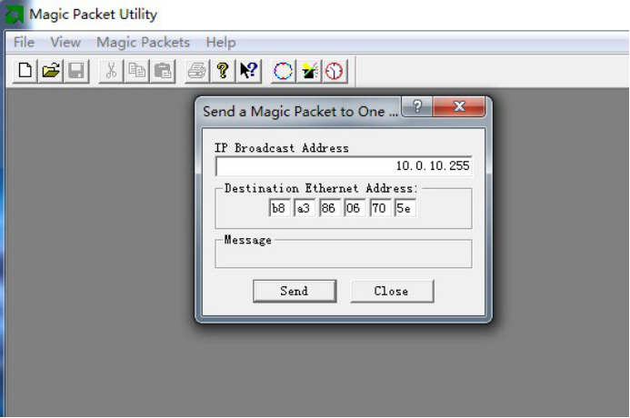Open file using the folder icon
Viewport: 630px width, 418px height.
pyautogui.click(x=51, y=71)
